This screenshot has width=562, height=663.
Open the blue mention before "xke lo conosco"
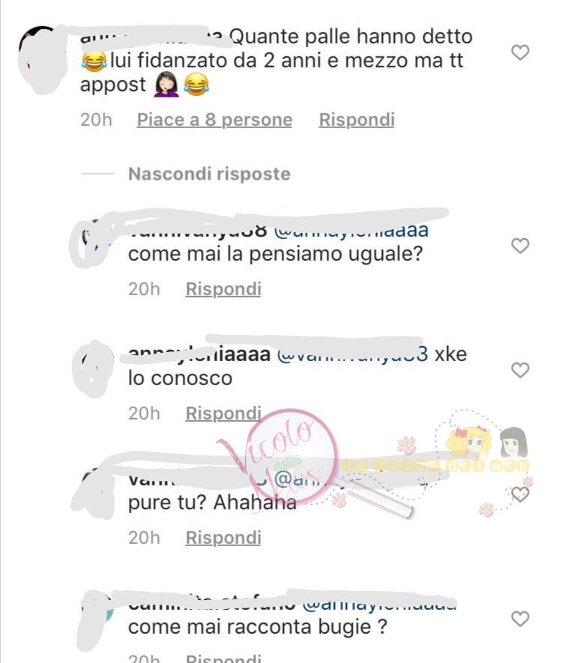352,355
